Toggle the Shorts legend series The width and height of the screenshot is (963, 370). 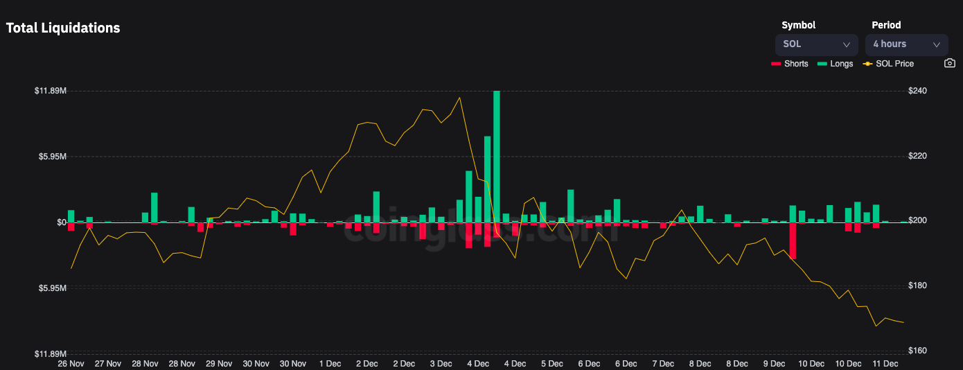click(790, 64)
